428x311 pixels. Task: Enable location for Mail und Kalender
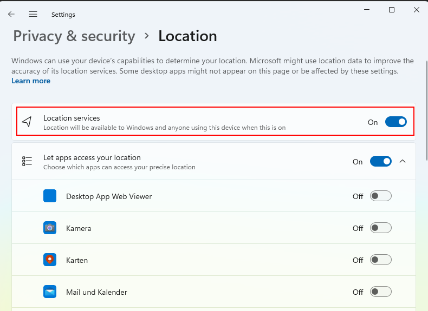[x=380, y=292]
